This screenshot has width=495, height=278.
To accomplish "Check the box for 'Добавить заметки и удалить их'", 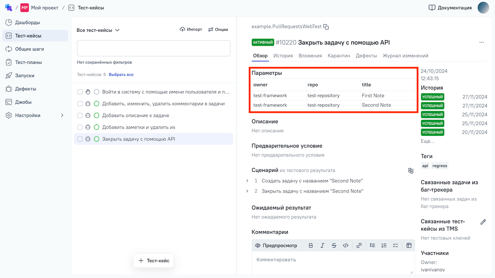I will [x=80, y=127].
